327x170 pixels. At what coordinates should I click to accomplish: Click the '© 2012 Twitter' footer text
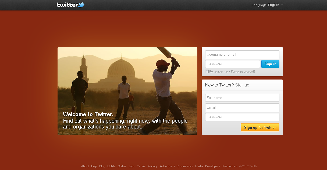249,166
